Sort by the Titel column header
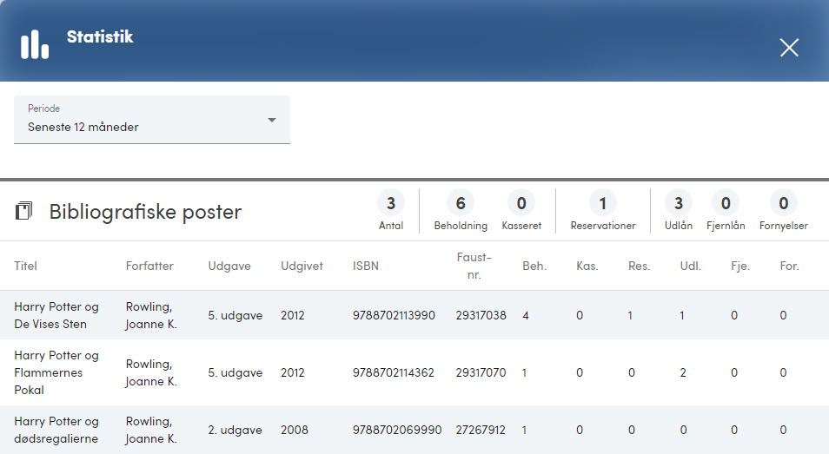 [x=25, y=266]
